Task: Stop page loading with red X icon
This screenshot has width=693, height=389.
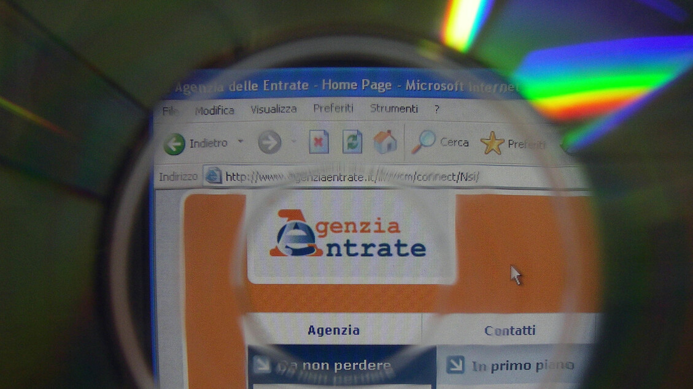Action: (x=318, y=143)
